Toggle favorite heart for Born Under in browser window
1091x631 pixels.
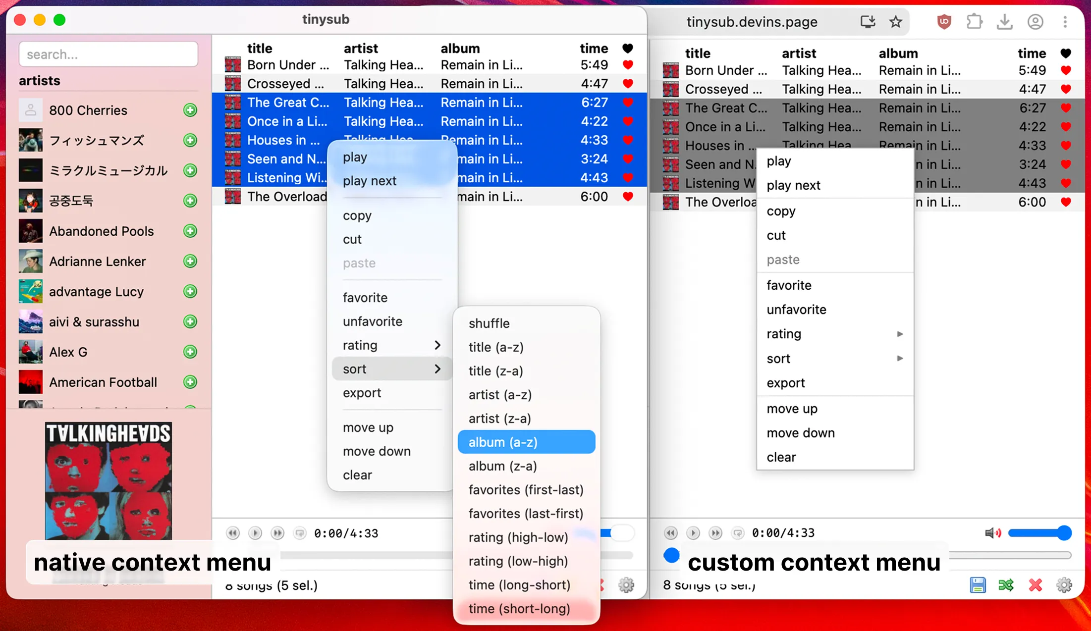tap(1066, 70)
